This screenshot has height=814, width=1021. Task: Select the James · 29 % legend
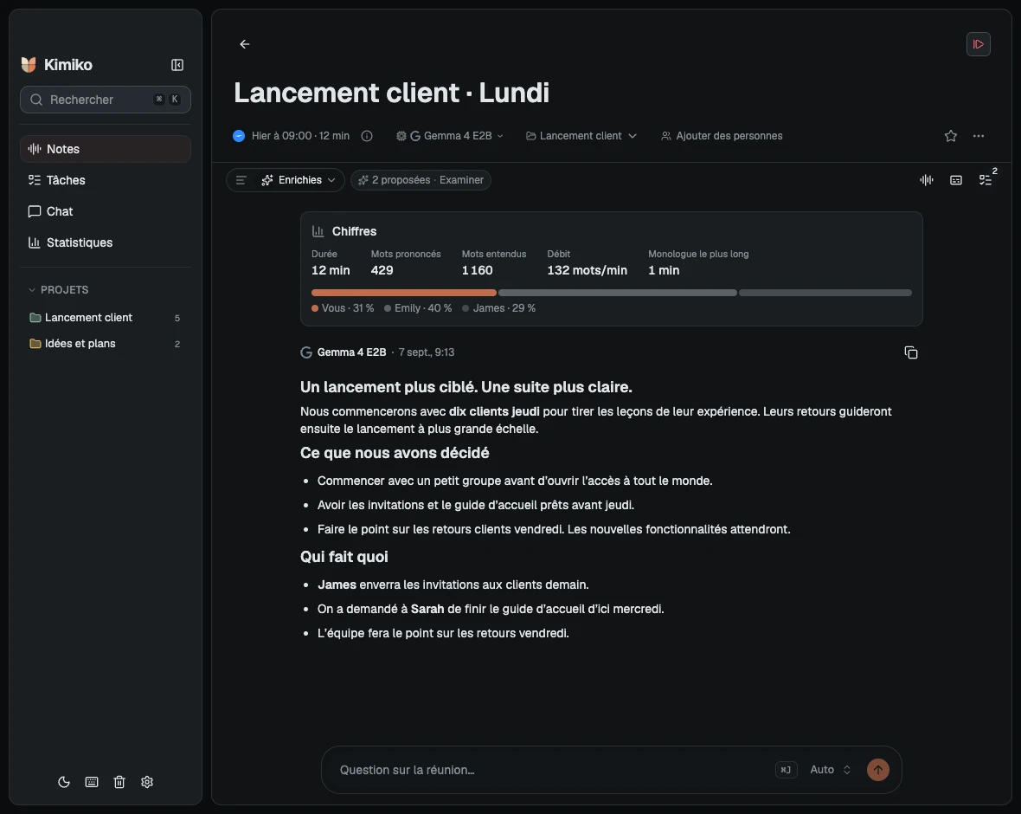(x=498, y=308)
